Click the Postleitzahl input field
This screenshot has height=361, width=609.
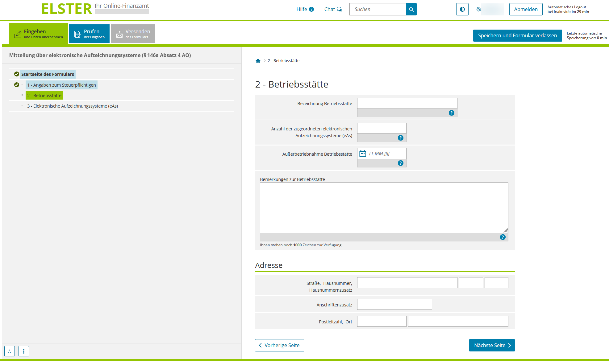[x=382, y=321]
